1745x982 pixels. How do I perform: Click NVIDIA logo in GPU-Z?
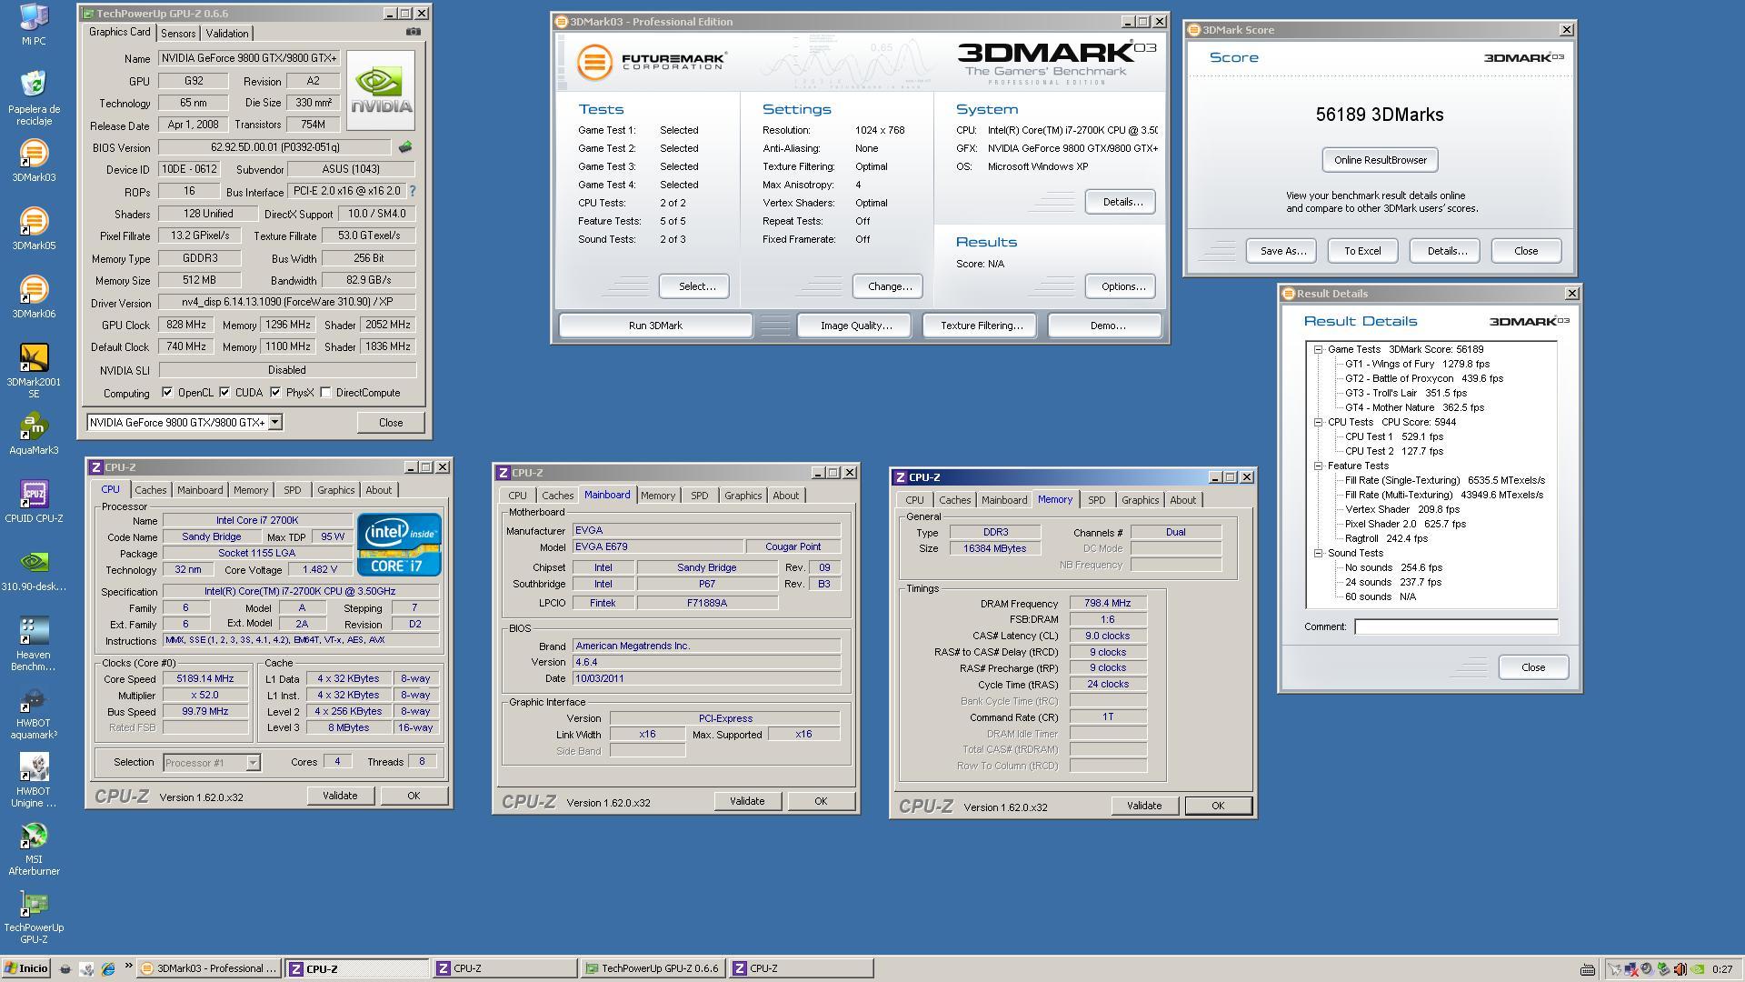tap(381, 91)
